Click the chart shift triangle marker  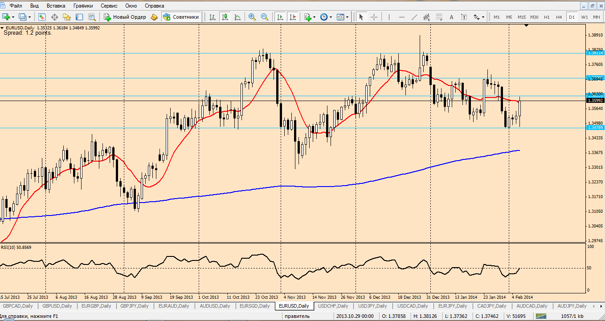click(x=527, y=26)
